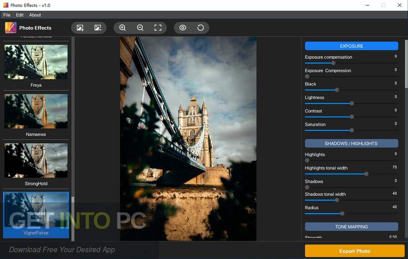This screenshot has width=408, height=259.
Task: Click the Radius slider handle
Action: (342, 214)
